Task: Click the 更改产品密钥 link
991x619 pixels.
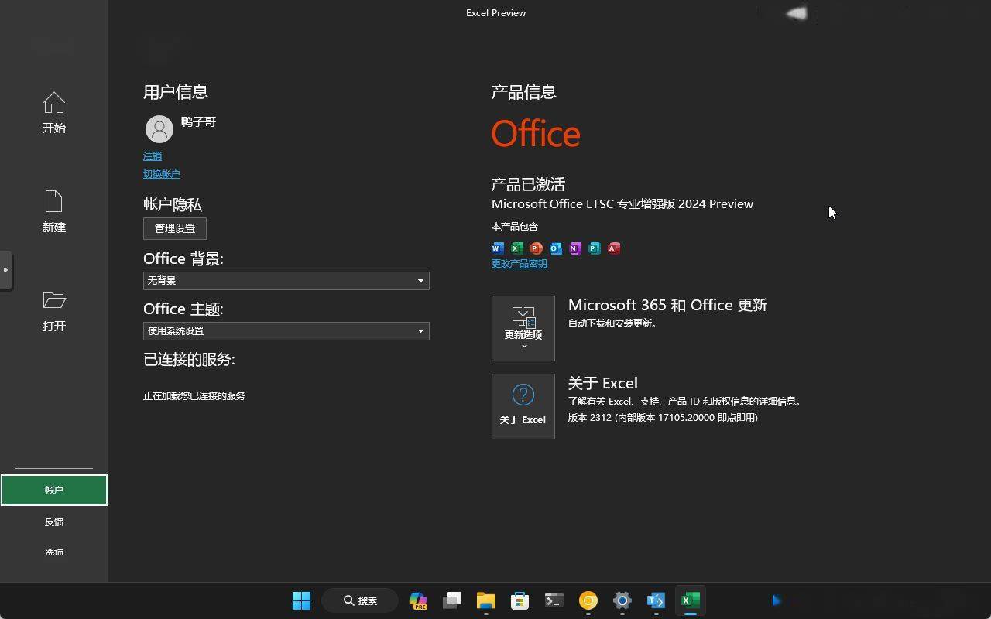Action: 520,264
